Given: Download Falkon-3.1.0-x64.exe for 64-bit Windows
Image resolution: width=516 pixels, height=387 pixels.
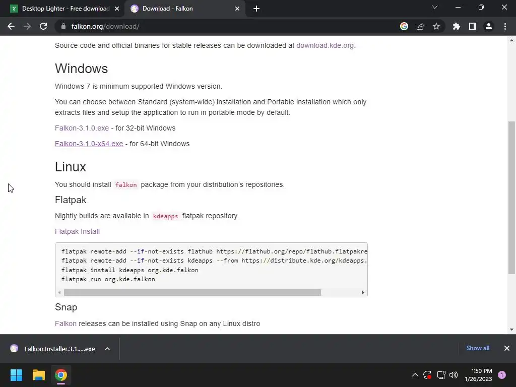Looking at the screenshot, I should pos(89,144).
